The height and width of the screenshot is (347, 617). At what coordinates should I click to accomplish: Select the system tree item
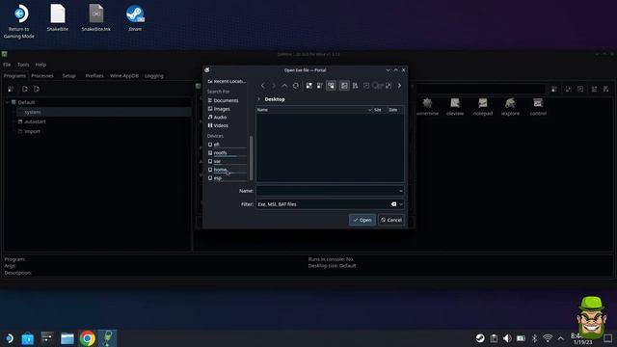(x=32, y=112)
